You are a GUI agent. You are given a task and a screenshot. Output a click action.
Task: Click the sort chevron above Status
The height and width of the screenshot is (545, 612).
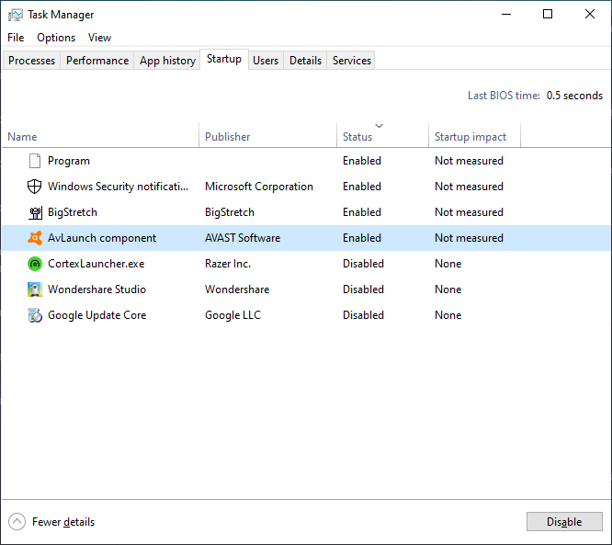(x=379, y=126)
